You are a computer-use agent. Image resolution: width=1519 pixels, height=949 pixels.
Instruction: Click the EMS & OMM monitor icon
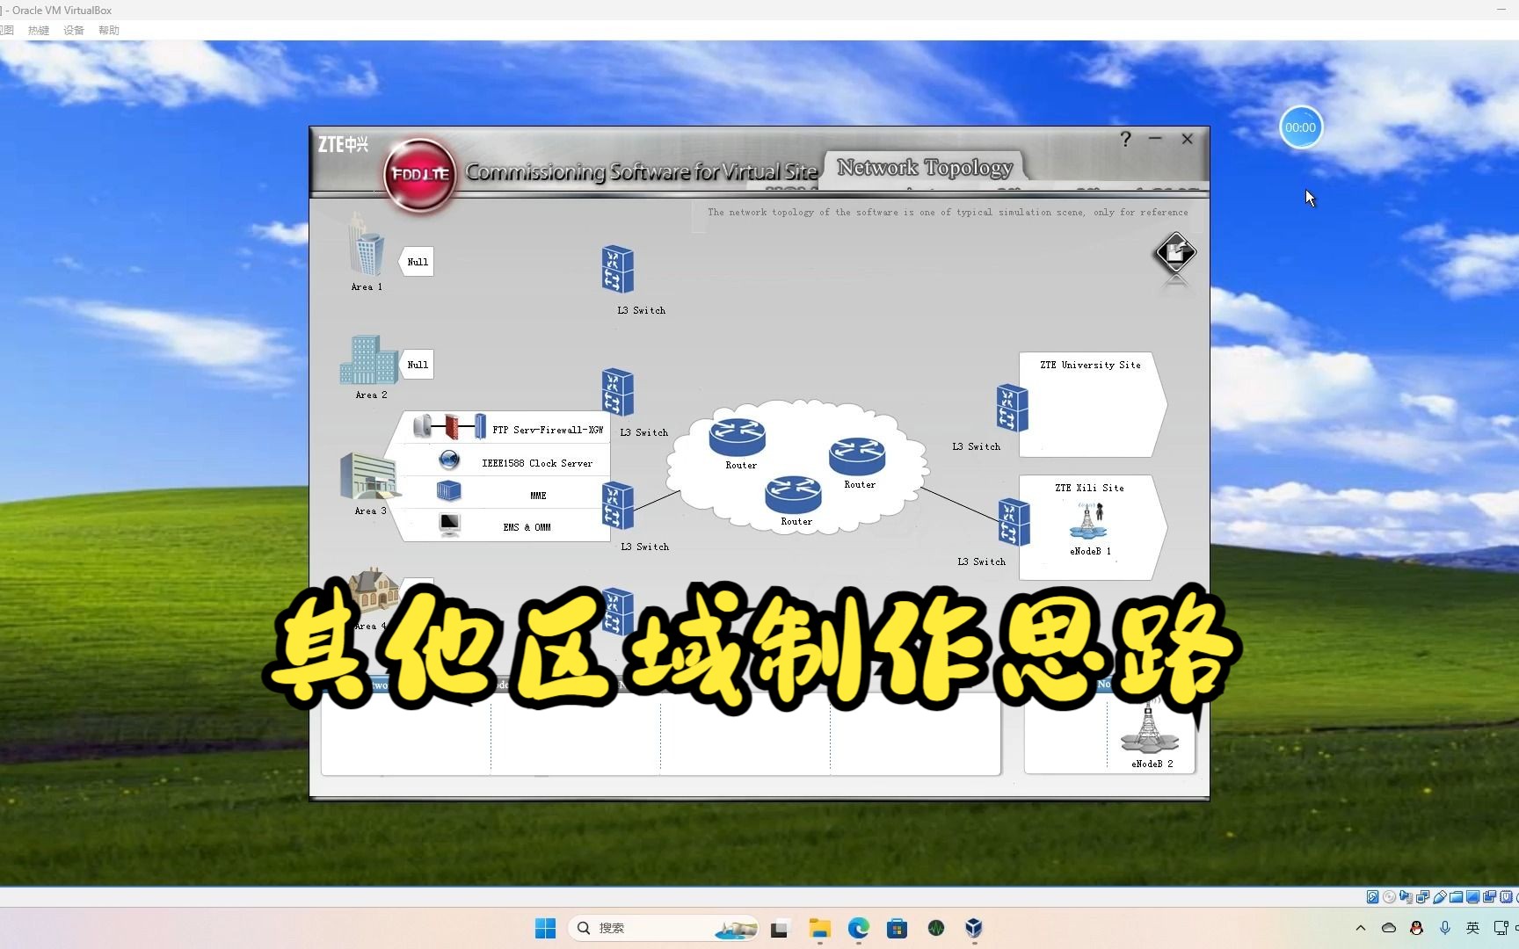point(449,525)
